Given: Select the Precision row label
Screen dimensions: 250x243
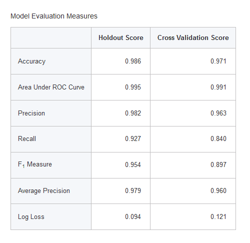Looking at the screenshot, I should point(31,113).
